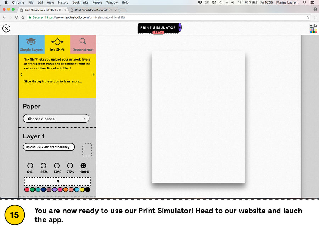Set Layer 1 opacity to 0%
The height and width of the screenshot is (230, 319).
pyautogui.click(x=30, y=166)
